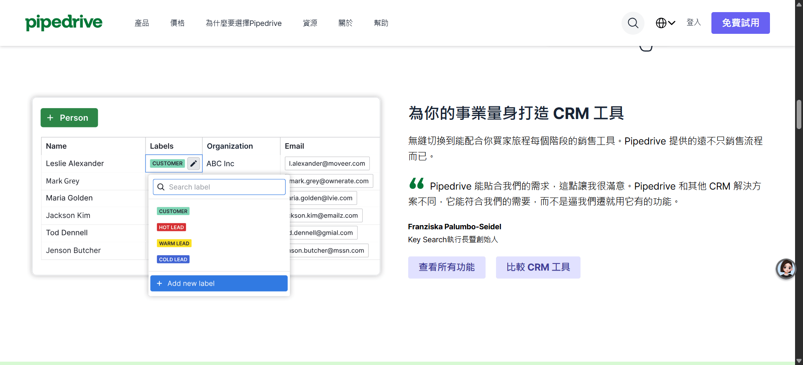Click the mark.grey@ownerate.com email field
This screenshot has height=365, width=803.
tap(331, 181)
